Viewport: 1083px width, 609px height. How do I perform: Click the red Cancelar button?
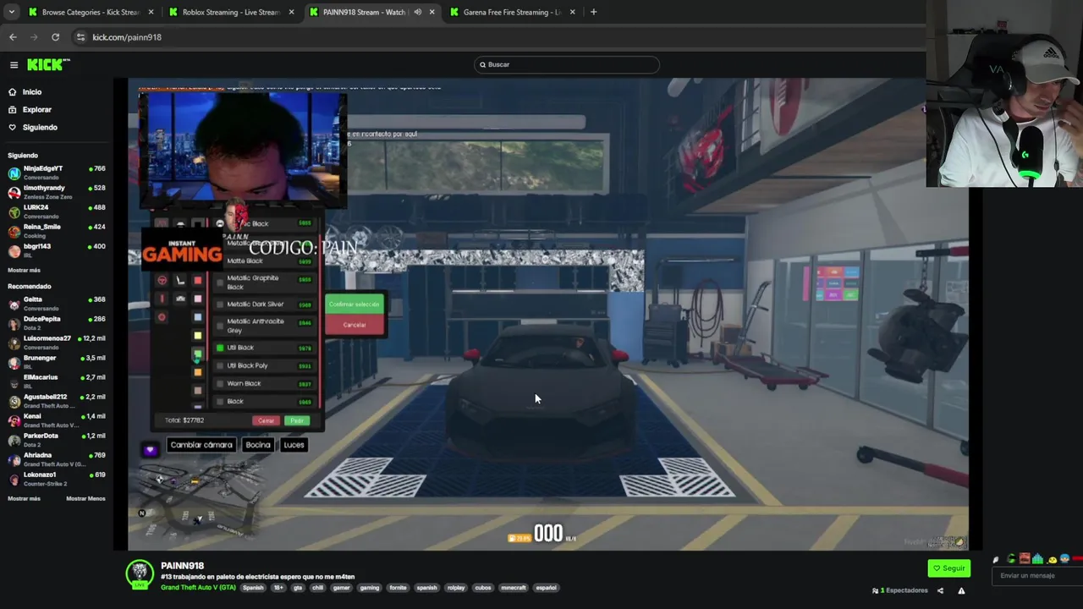click(x=355, y=325)
